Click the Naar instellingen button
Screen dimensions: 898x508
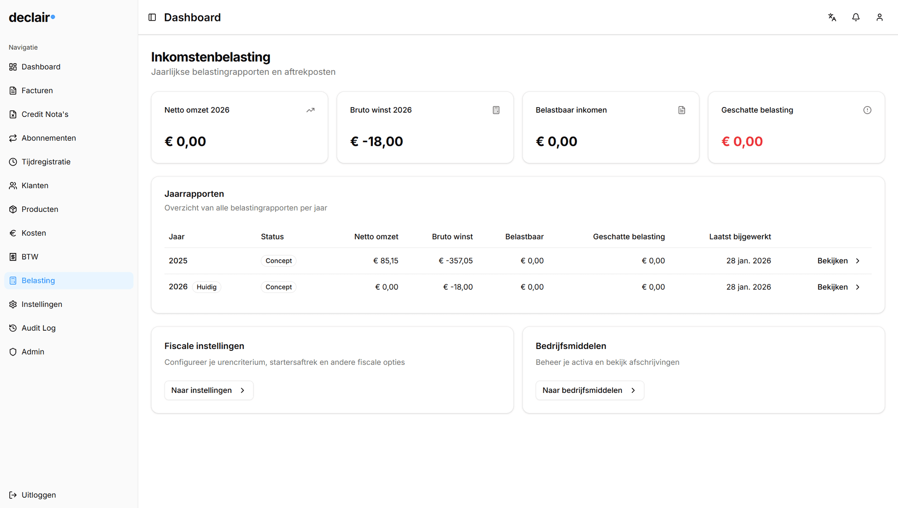click(209, 391)
